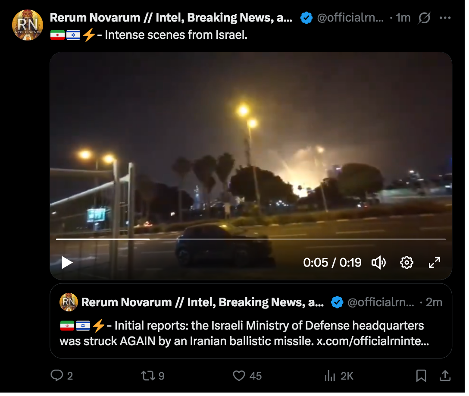Image resolution: width=469 pixels, height=396 pixels.
Task: Repost the tweet with retweet icon
Action: coord(148,376)
